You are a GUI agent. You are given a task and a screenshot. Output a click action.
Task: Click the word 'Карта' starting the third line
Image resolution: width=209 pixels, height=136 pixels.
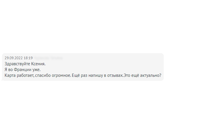click(x=10, y=75)
